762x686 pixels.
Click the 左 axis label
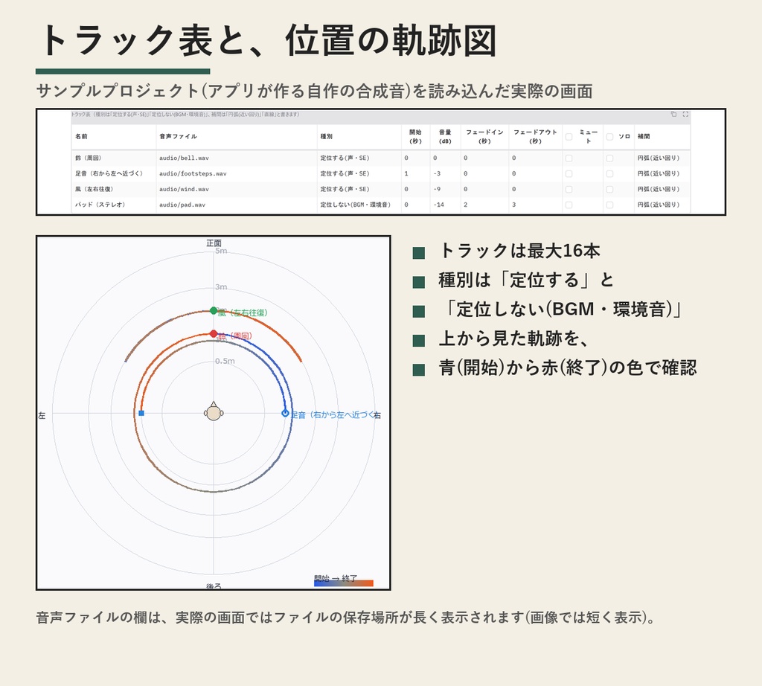click(x=42, y=416)
